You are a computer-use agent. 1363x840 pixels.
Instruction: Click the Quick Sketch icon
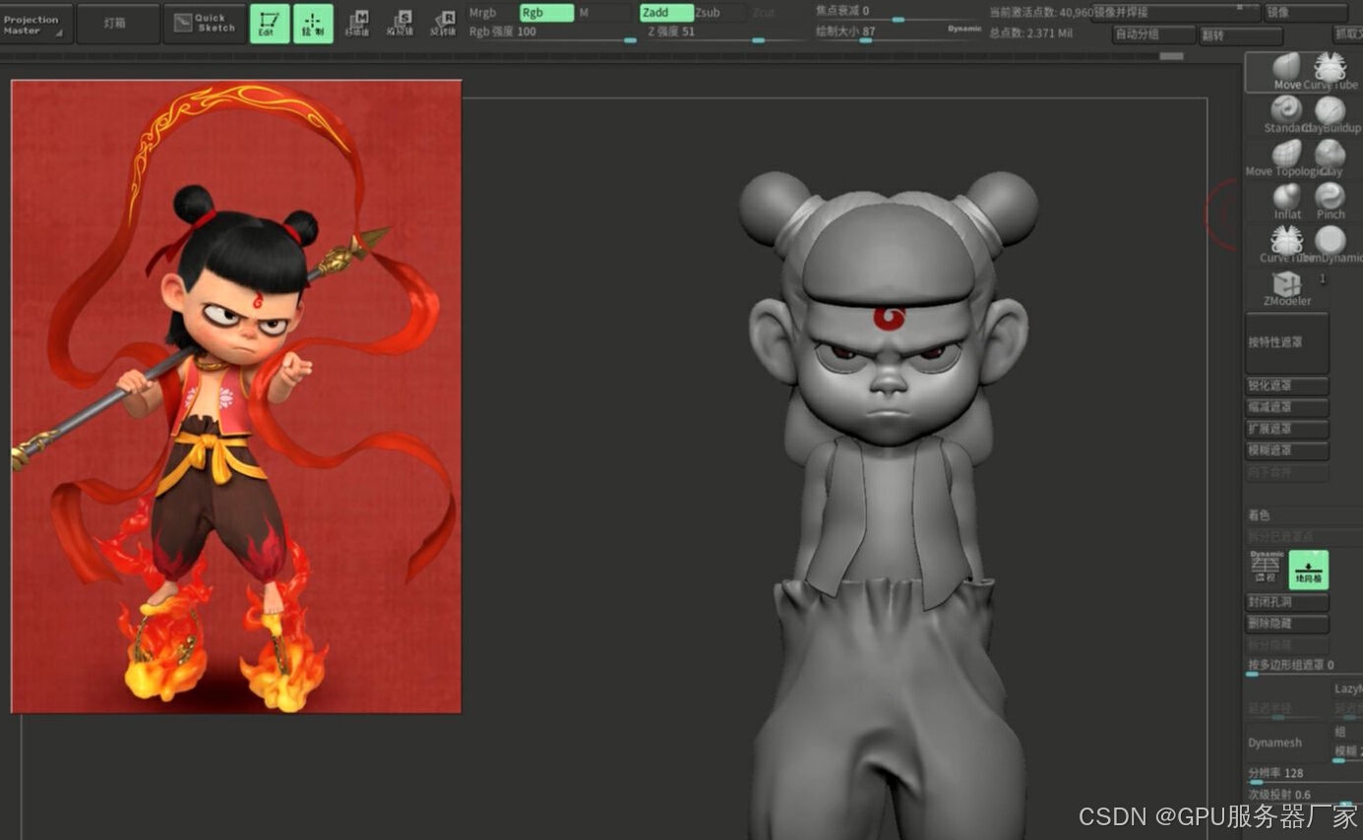205,24
